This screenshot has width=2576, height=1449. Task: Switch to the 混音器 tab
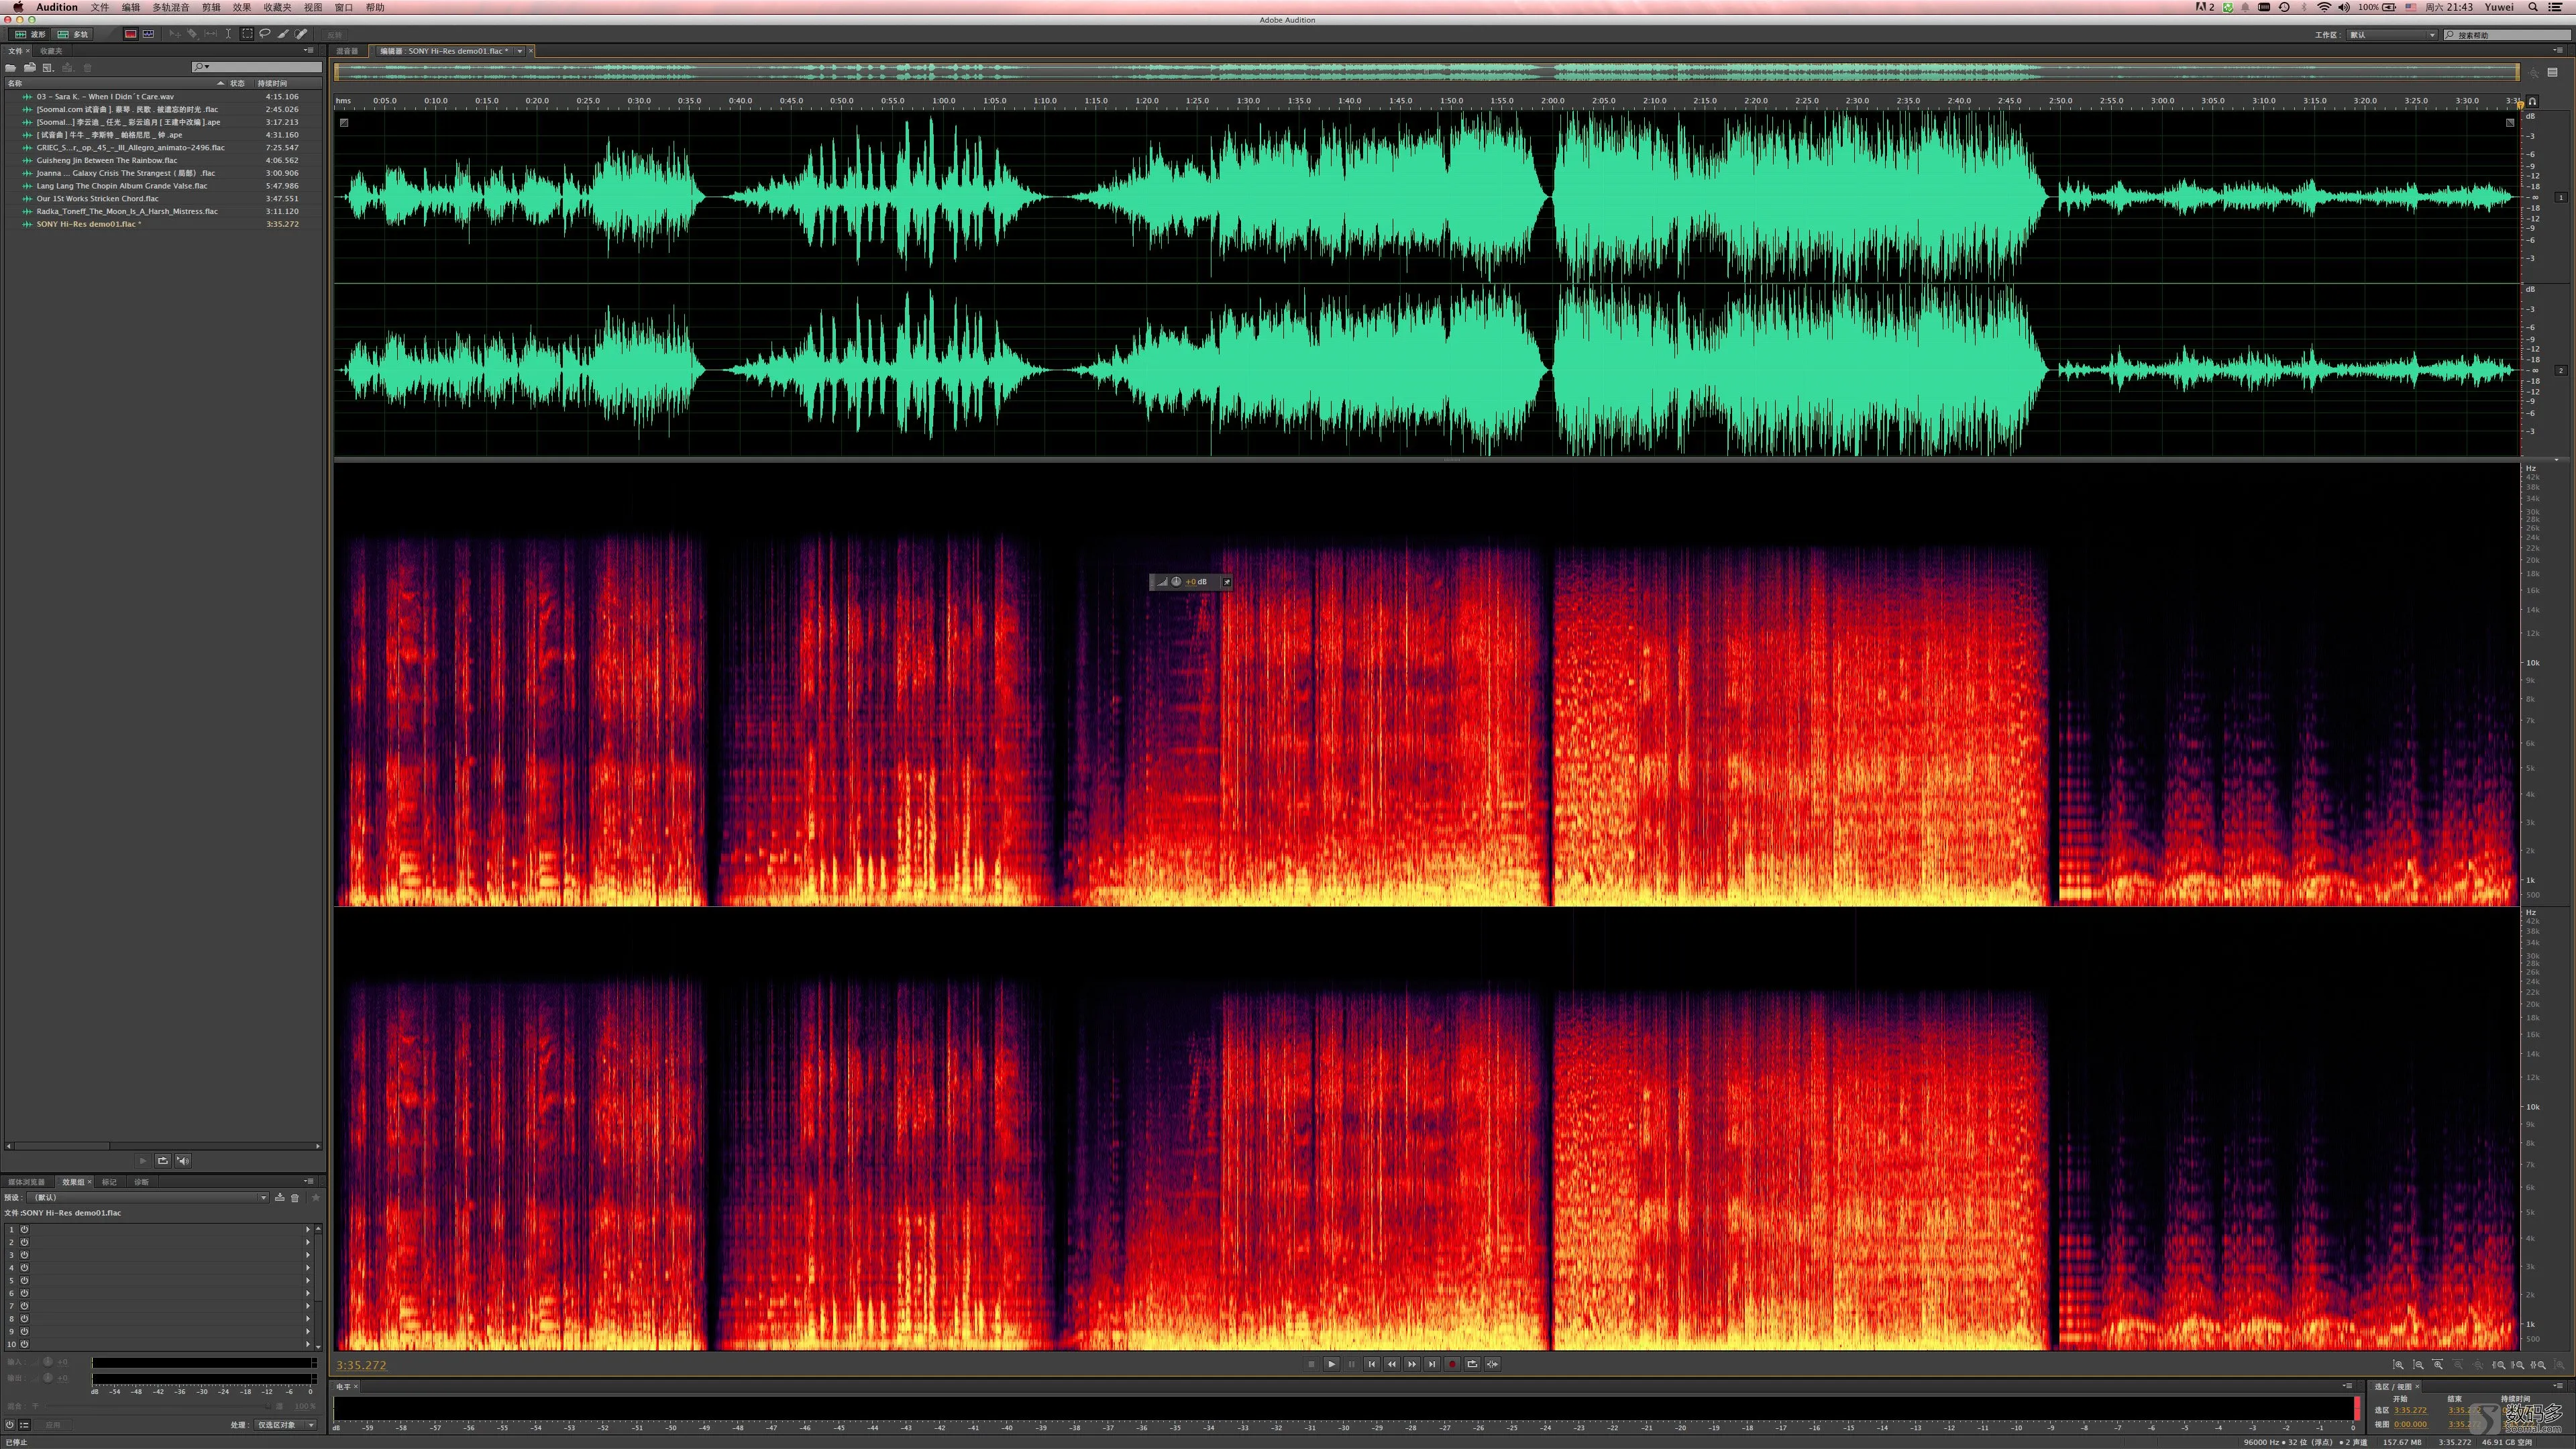tap(347, 51)
